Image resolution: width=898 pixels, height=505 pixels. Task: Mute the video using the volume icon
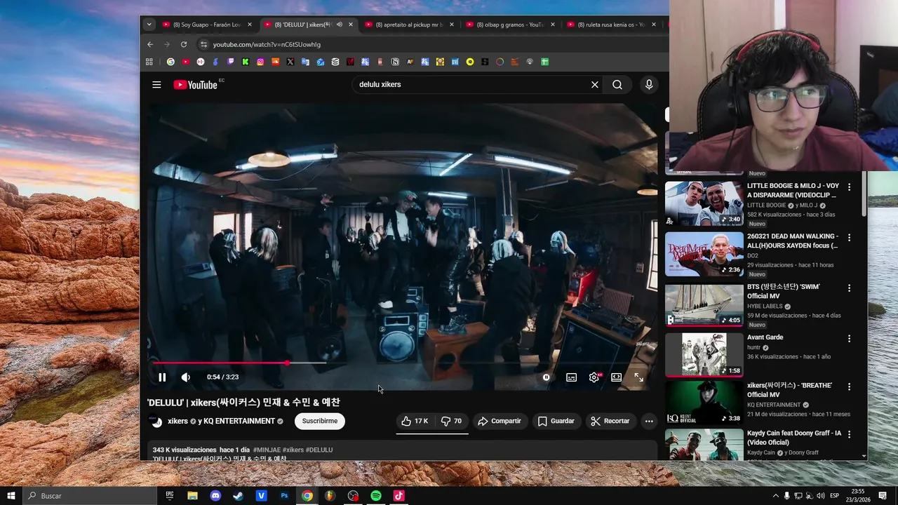pos(186,377)
